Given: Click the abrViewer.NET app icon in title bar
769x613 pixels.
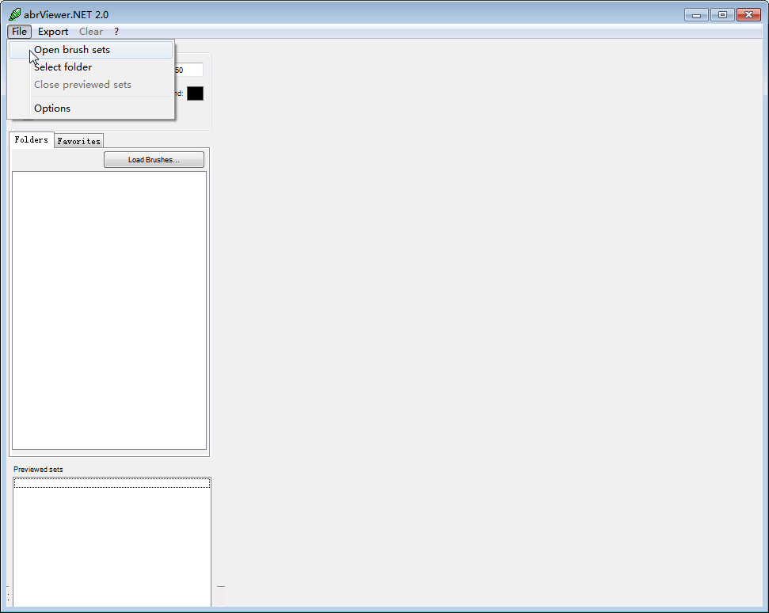Looking at the screenshot, I should [15, 14].
